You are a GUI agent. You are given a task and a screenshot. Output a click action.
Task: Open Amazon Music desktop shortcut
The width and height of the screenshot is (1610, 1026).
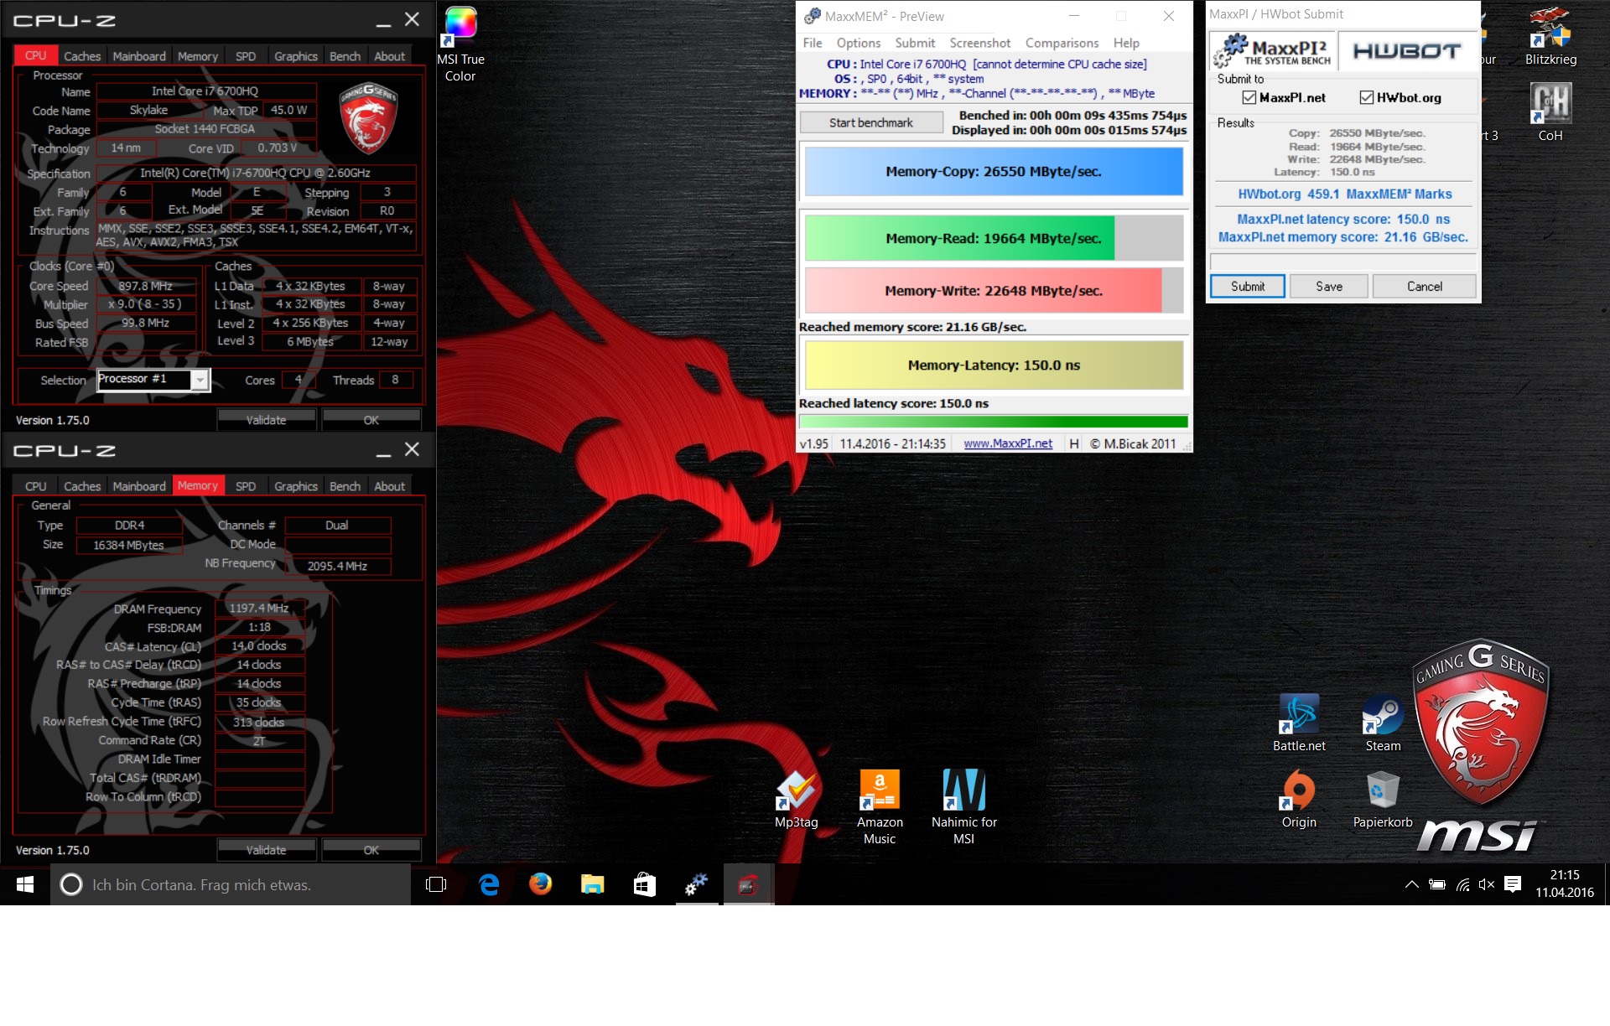(880, 806)
